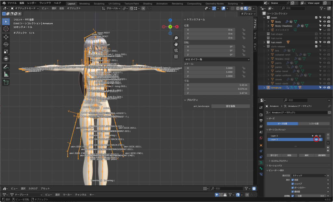The height and width of the screenshot is (202, 333).
Task: Uncheck the ボーンカラー checkbox
Action: pyautogui.click(x=293, y=188)
